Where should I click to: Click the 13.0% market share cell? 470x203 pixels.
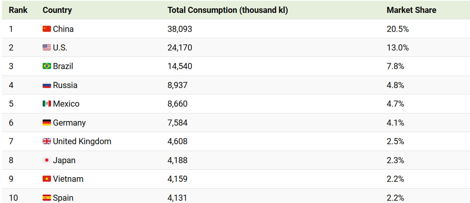click(x=398, y=47)
